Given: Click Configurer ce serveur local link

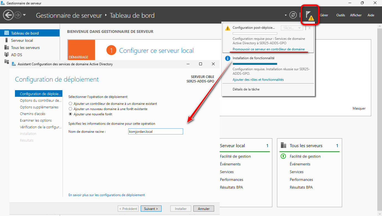Looking at the screenshot, I should click(156, 51).
